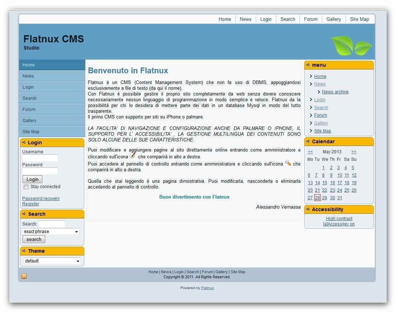Select Site Map in left sidebar menu
This screenshot has height=312, width=396.
coord(52,132)
